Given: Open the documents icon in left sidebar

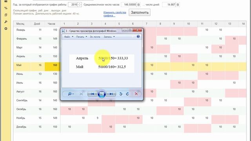Looking at the screenshot, I should [x=6, y=15].
